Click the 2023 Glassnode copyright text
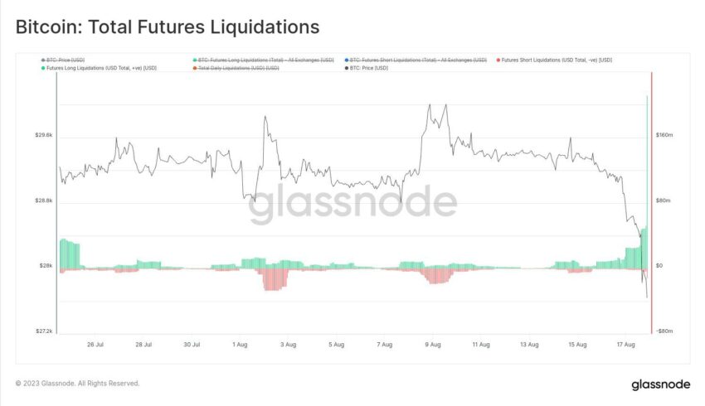 point(77,383)
